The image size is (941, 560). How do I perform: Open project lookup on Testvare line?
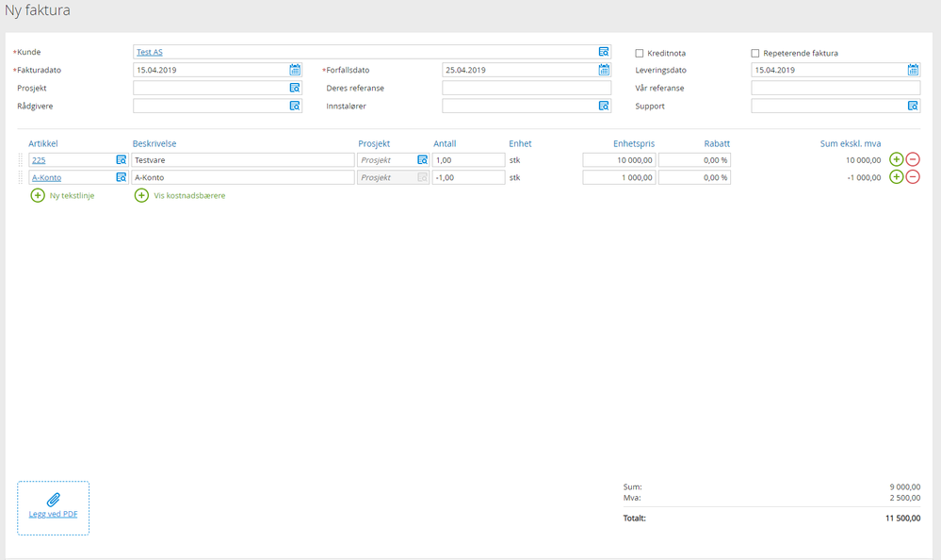[423, 160]
